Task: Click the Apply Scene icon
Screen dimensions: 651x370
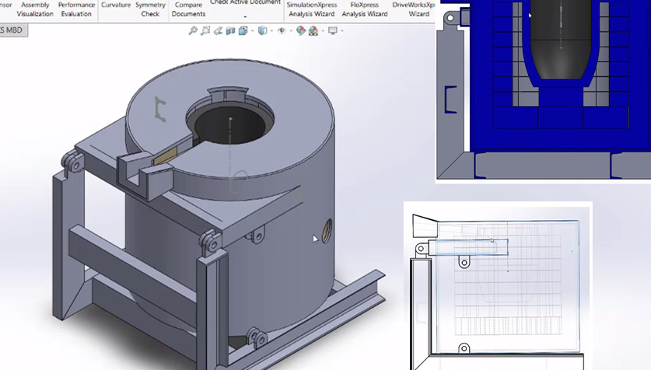Action: (x=313, y=30)
